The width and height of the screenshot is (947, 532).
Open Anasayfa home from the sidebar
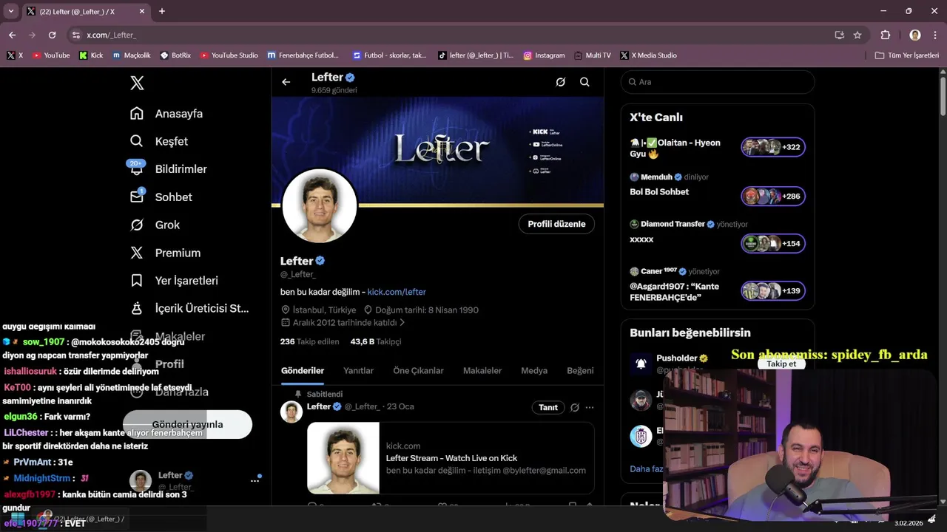point(166,114)
